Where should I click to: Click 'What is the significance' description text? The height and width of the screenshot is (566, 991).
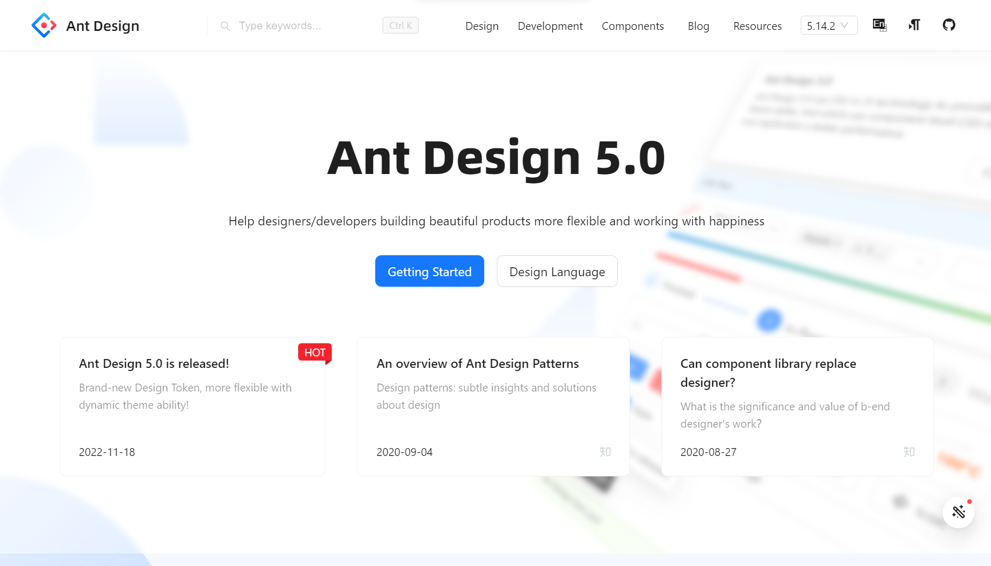tap(785, 415)
